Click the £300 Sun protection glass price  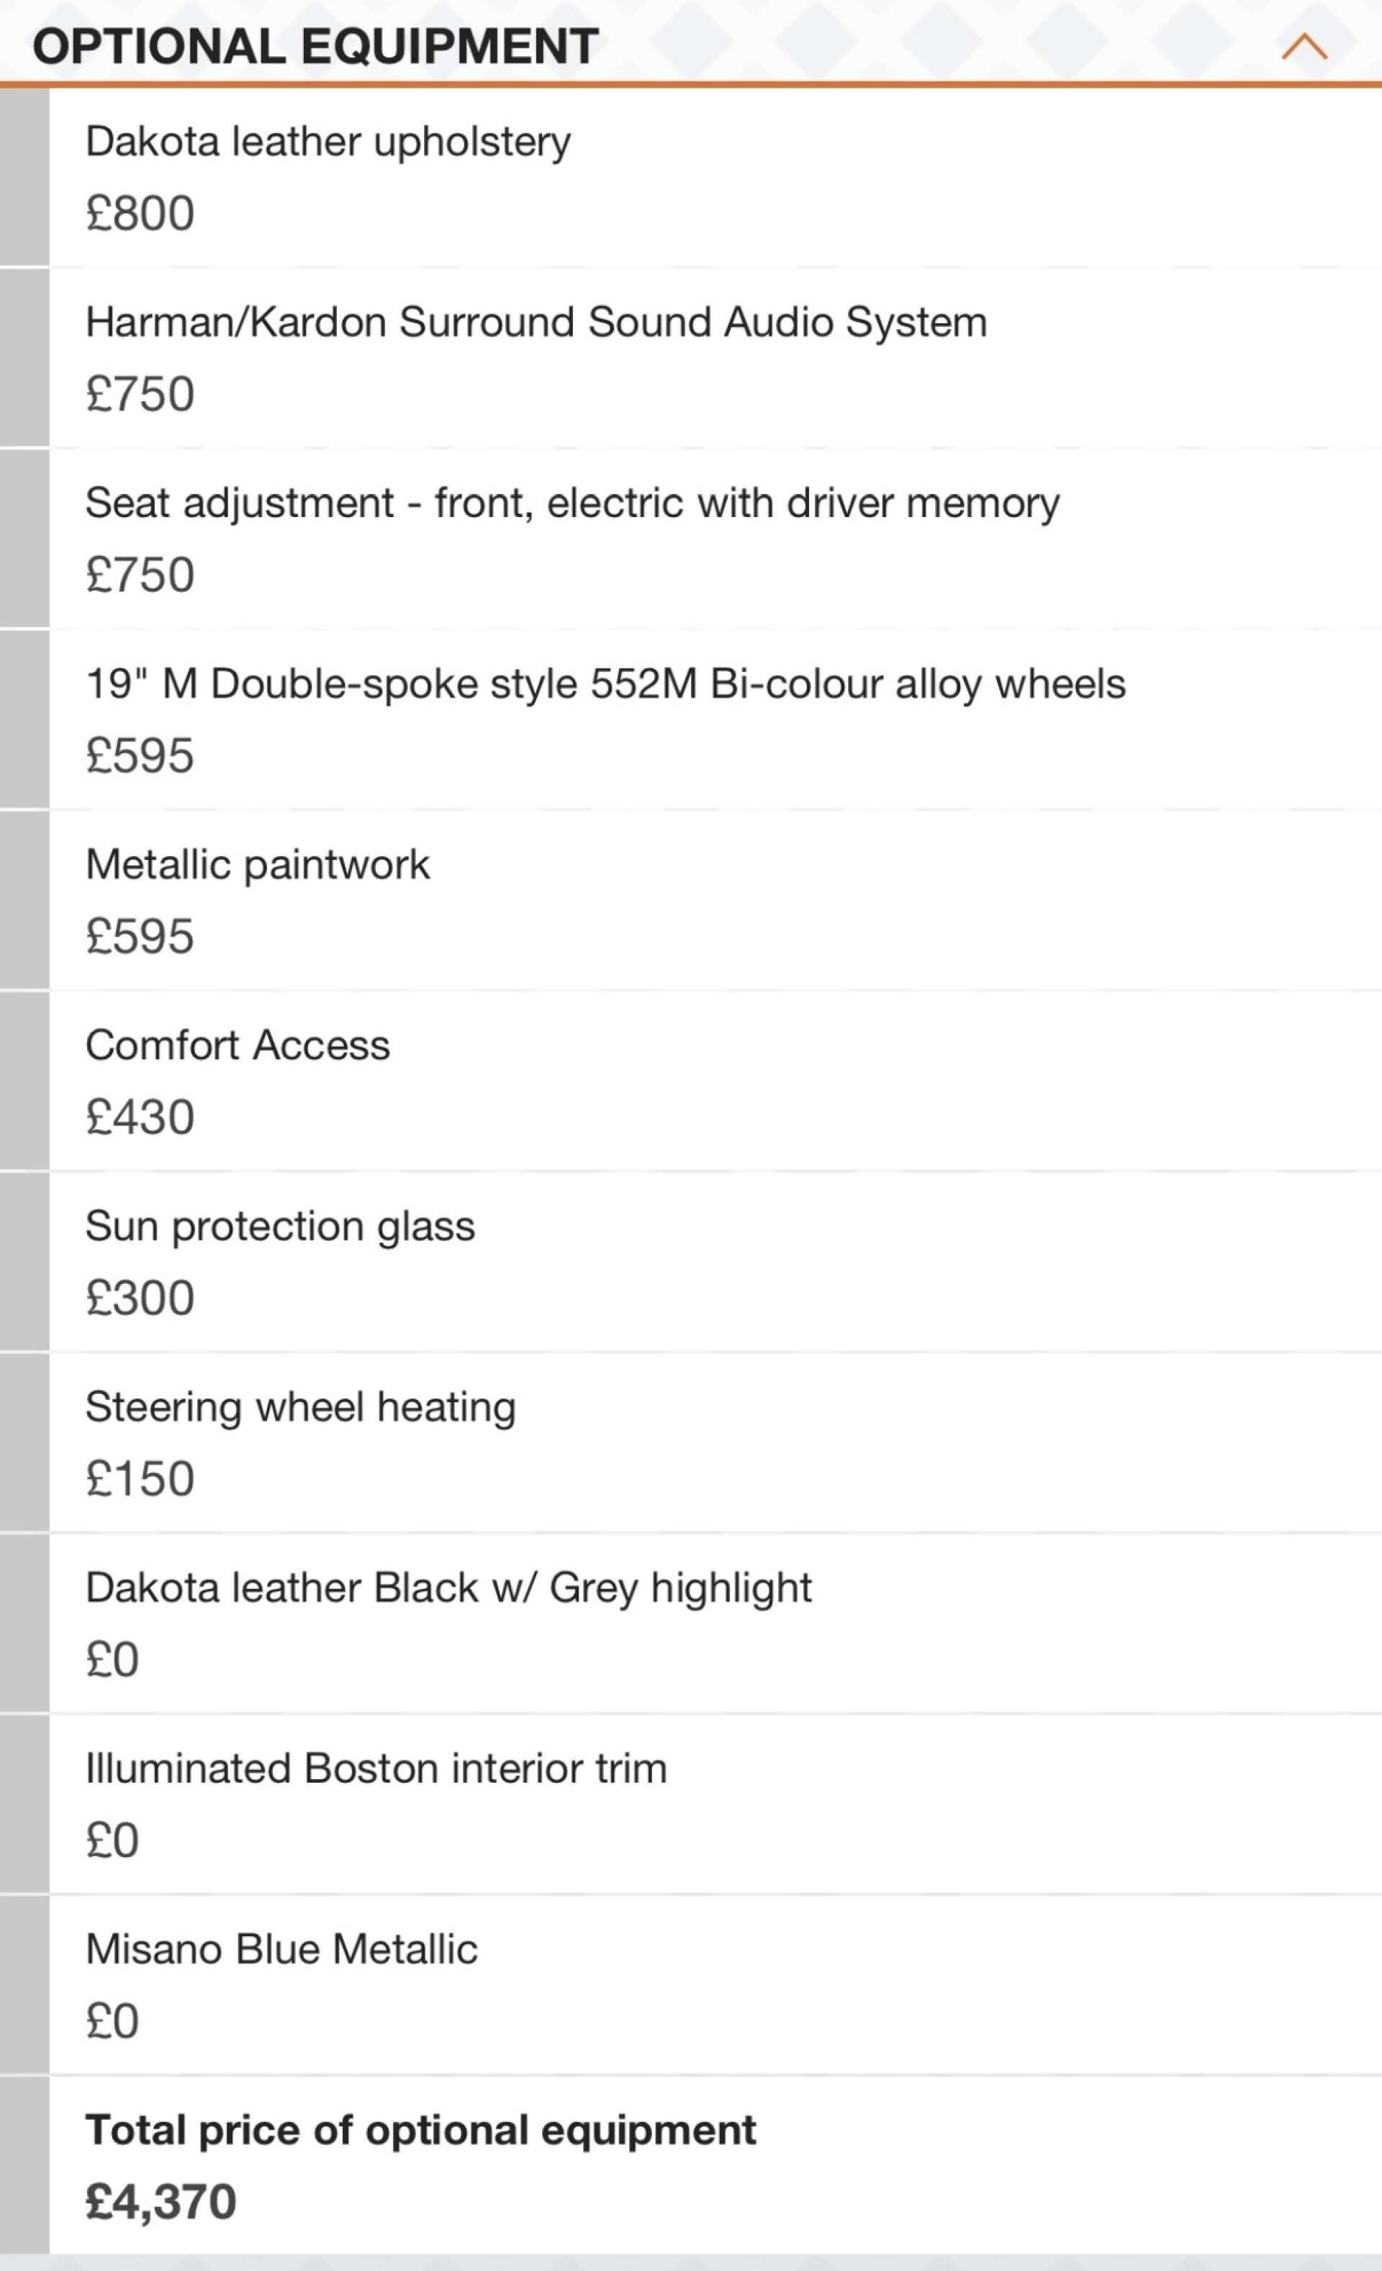pyautogui.click(x=140, y=1298)
